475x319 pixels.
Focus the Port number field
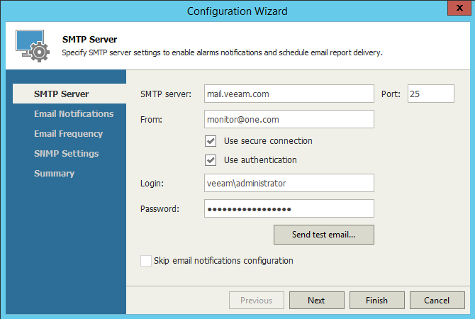pyautogui.click(x=430, y=94)
